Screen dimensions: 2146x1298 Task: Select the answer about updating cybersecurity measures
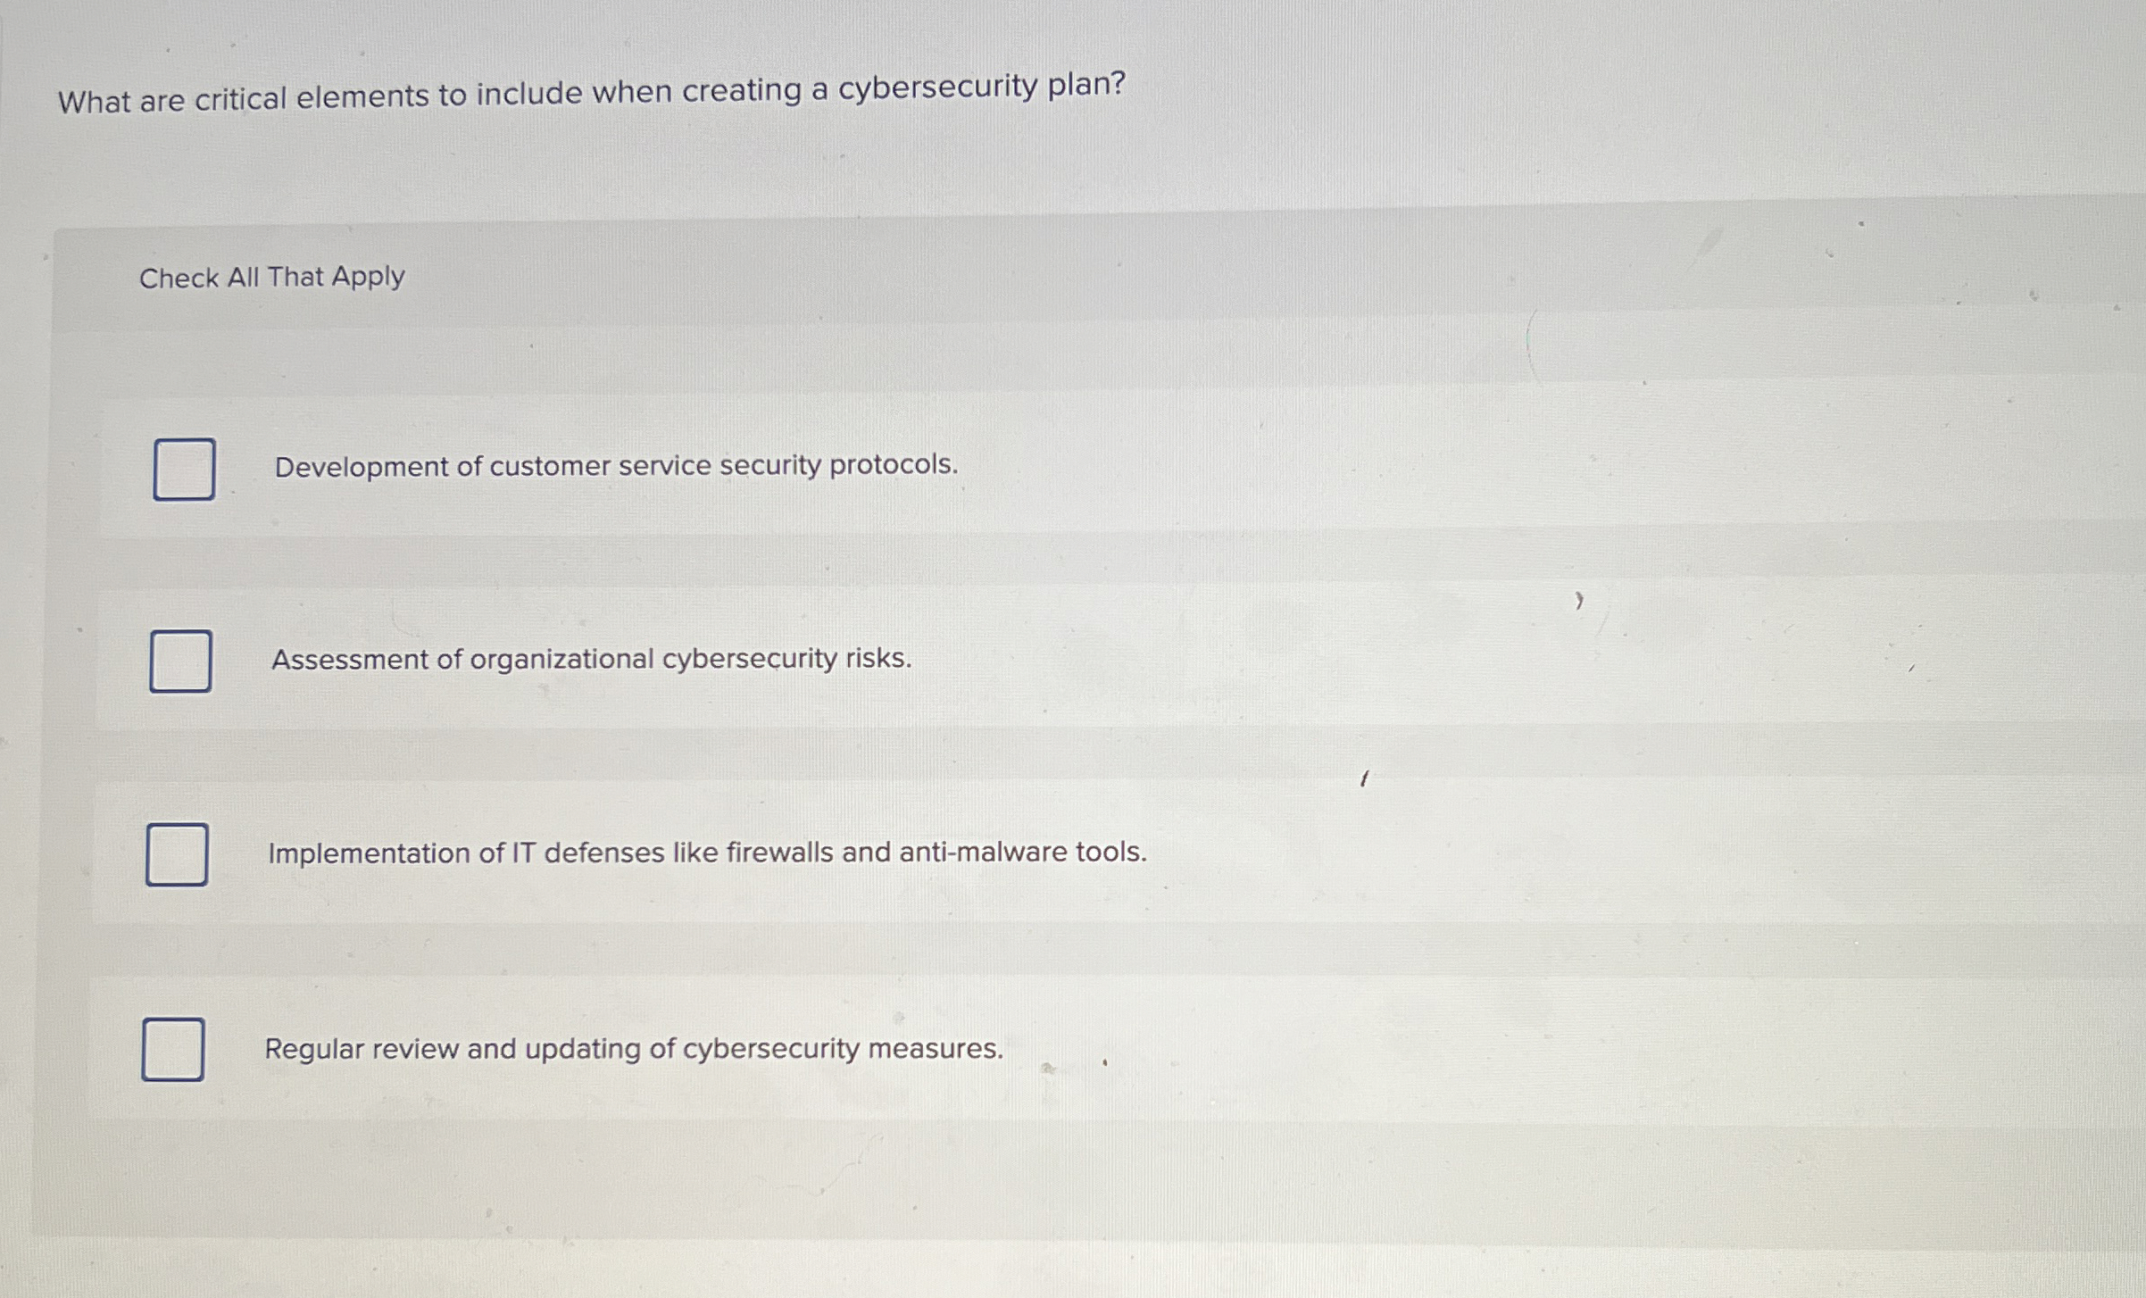click(172, 1052)
